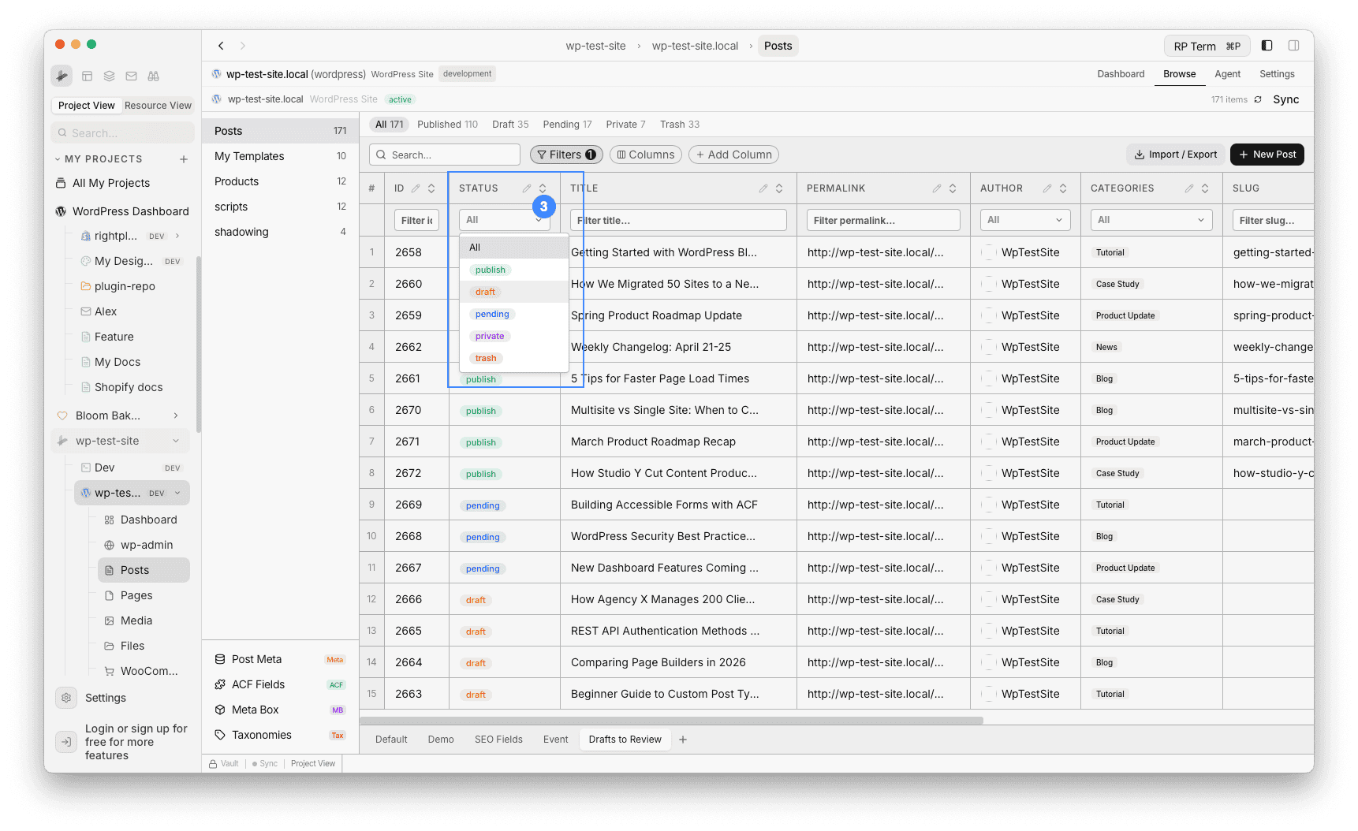1358x831 pixels.
Task: Open the top Settings tab
Action: coord(1277,74)
